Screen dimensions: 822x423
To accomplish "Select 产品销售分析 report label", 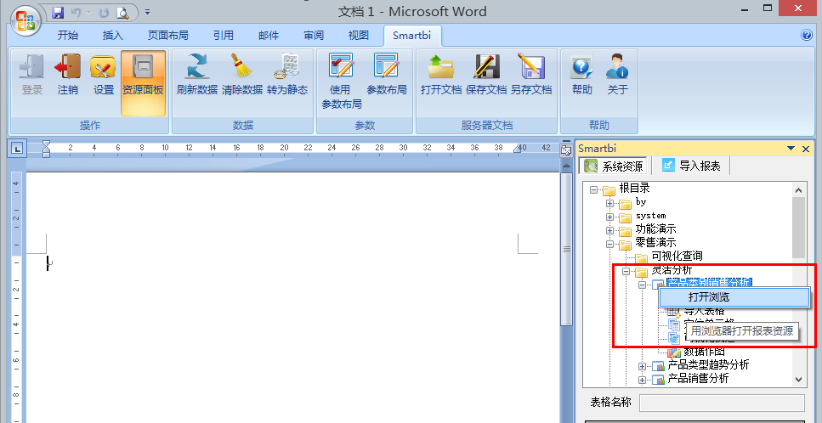I will (698, 379).
